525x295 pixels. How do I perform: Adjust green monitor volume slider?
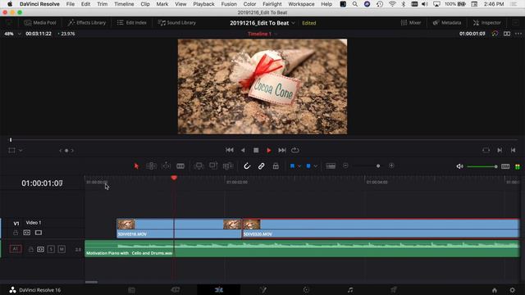[x=482, y=166]
